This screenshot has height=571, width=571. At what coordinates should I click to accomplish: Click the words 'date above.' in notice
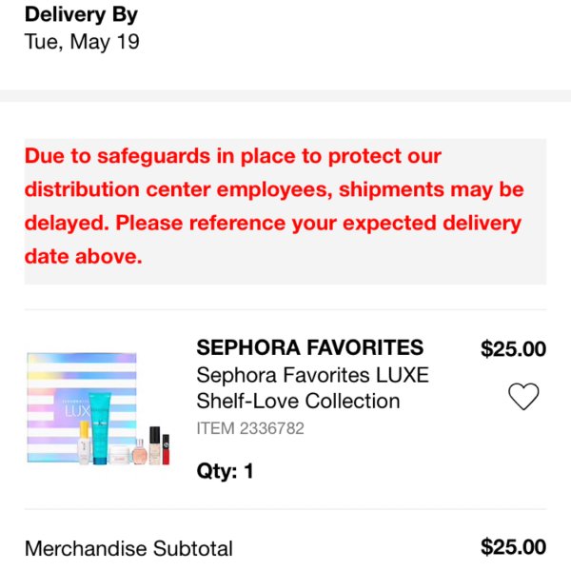(83, 256)
